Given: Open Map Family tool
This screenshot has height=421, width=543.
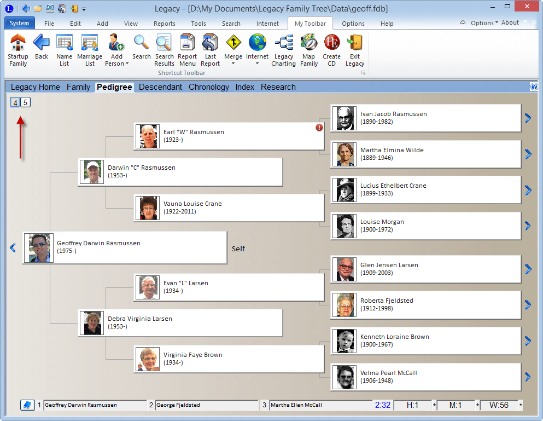Looking at the screenshot, I should (309, 50).
